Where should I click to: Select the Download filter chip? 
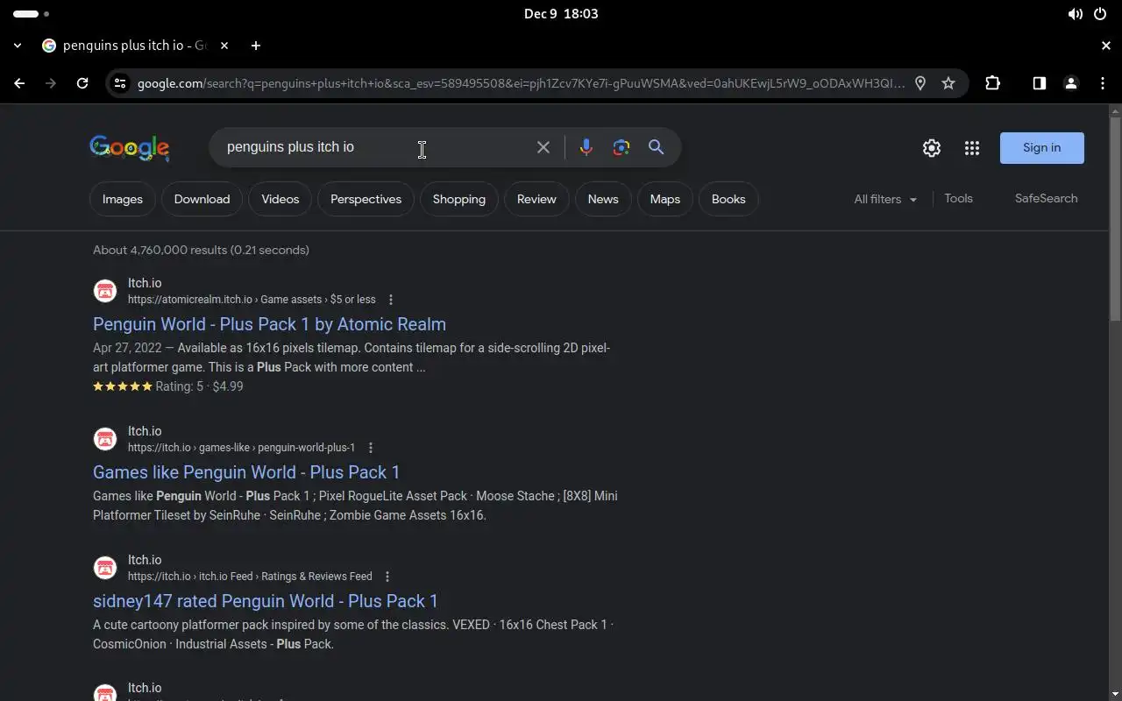pyautogui.click(x=202, y=199)
